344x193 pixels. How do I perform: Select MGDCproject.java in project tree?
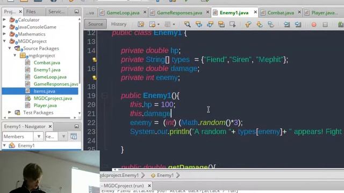click(53, 98)
